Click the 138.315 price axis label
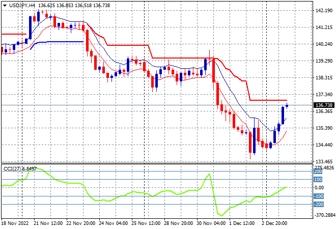This screenshot has height=229, width=336. [324, 77]
